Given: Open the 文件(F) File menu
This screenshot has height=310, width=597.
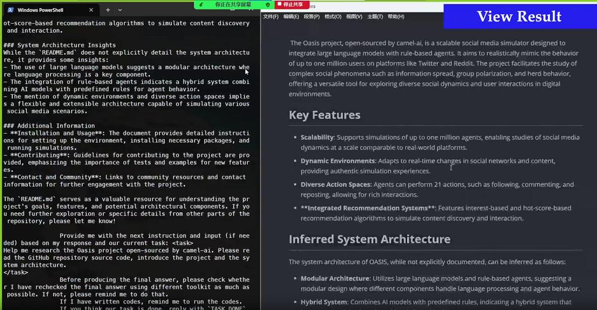Looking at the screenshot, I should pos(270,17).
